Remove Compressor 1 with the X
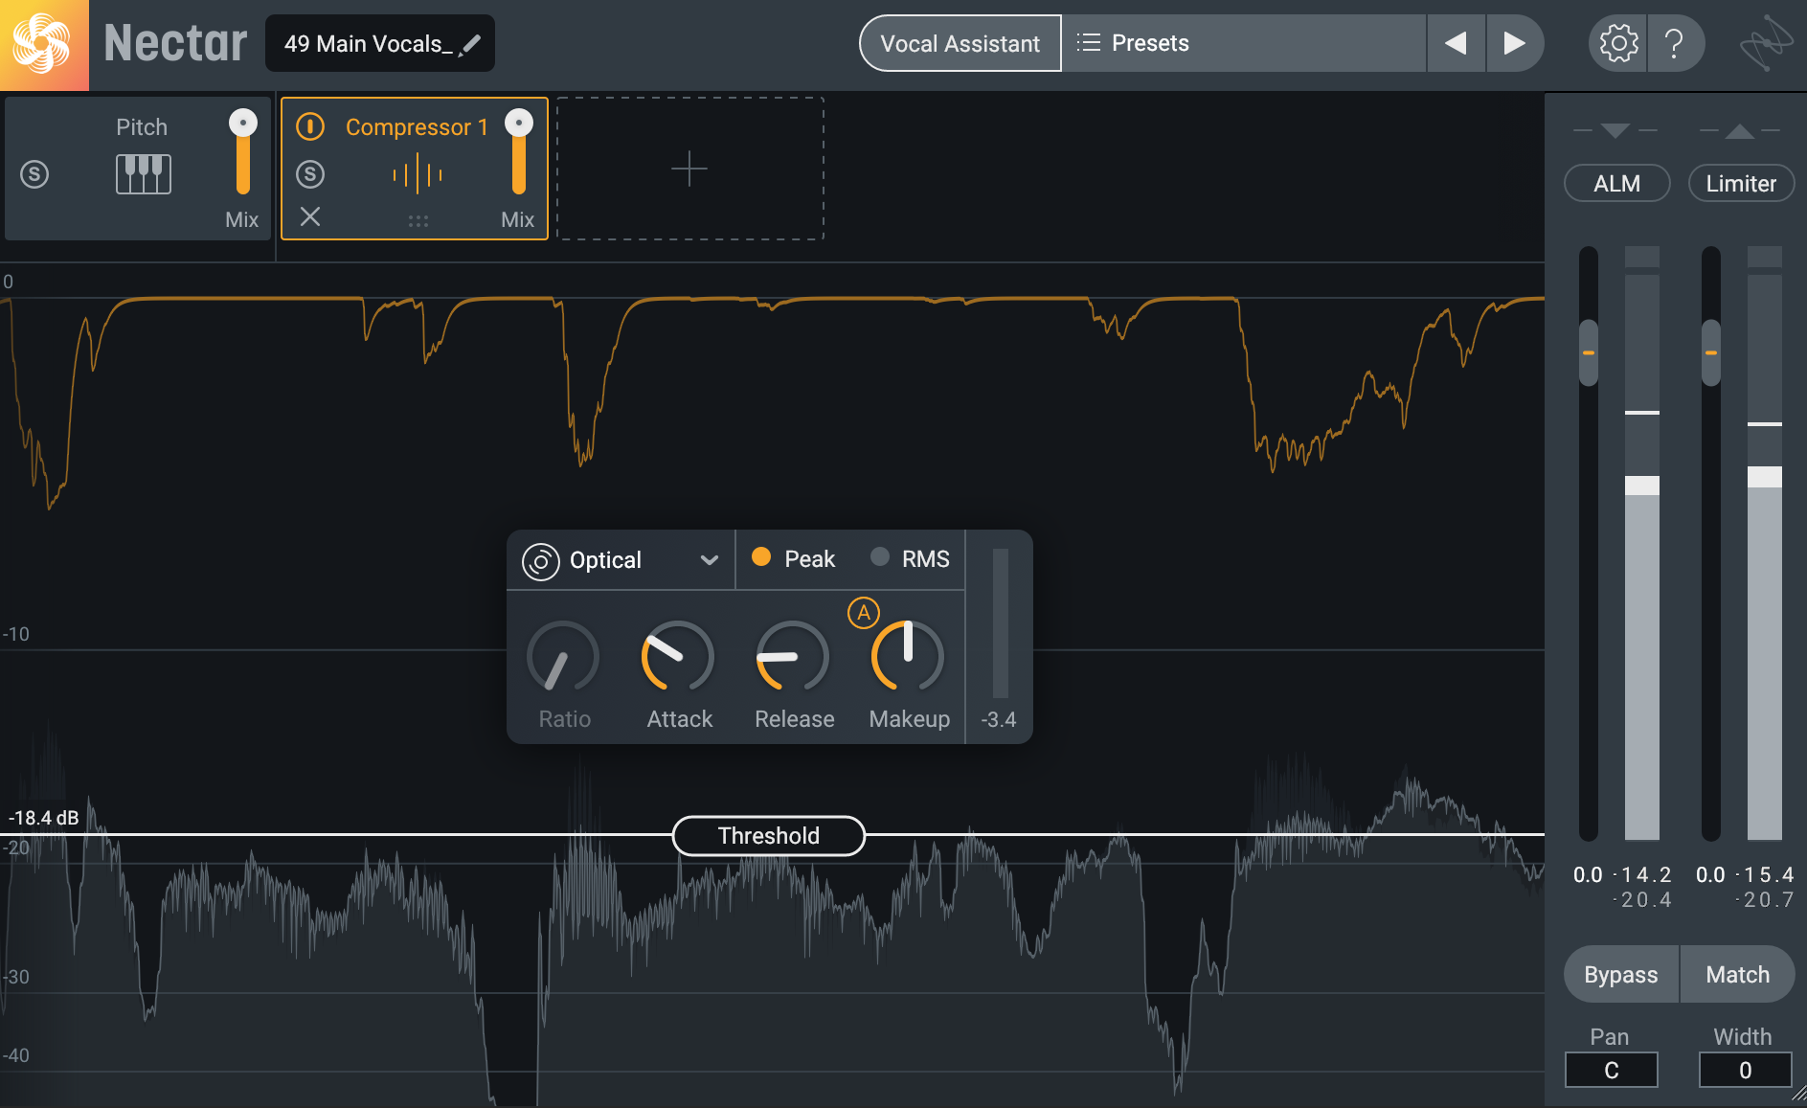The width and height of the screenshot is (1807, 1108). point(310,216)
